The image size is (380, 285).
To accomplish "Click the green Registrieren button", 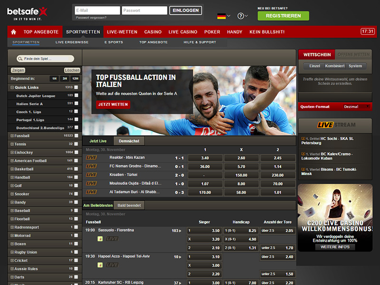I will [x=283, y=16].
